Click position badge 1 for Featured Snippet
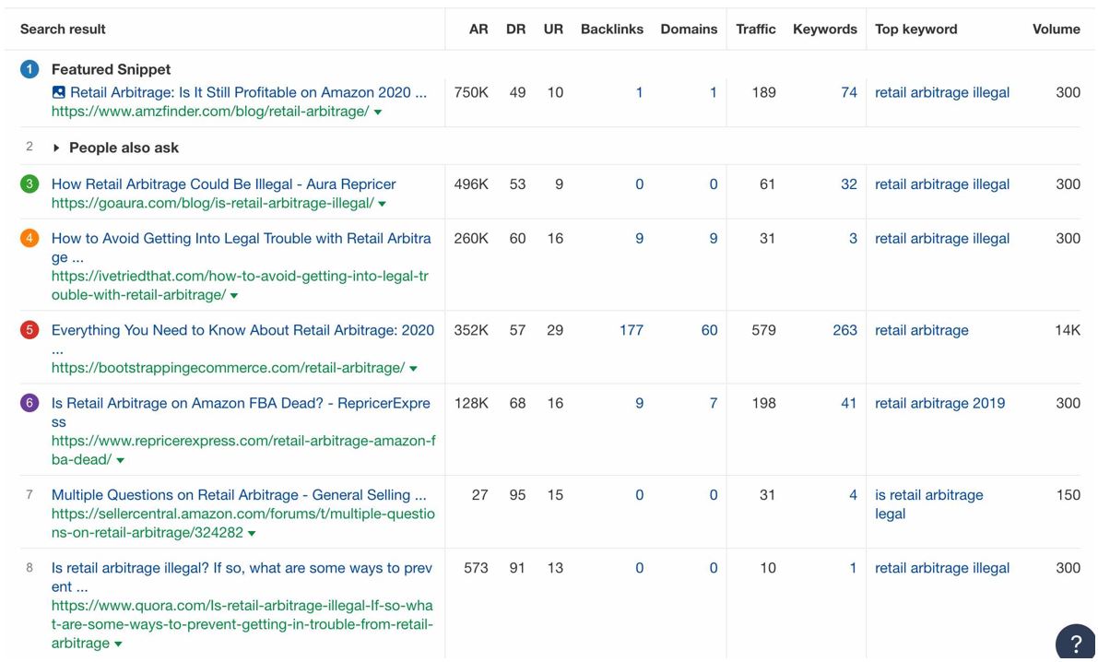Viewport: 1098px width, 662px height. 30,69
